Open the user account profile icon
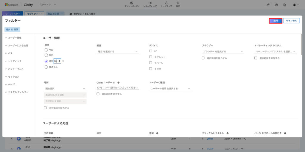305x152 pixels. click(x=294, y=5)
